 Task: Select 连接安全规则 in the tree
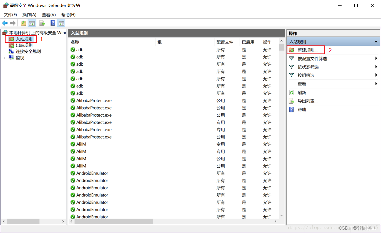(x=28, y=51)
